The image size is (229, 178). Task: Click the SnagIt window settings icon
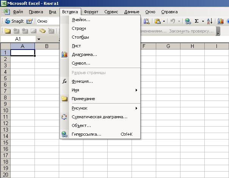click(x=30, y=21)
